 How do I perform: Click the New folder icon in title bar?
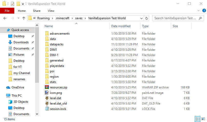[x=18, y=4]
